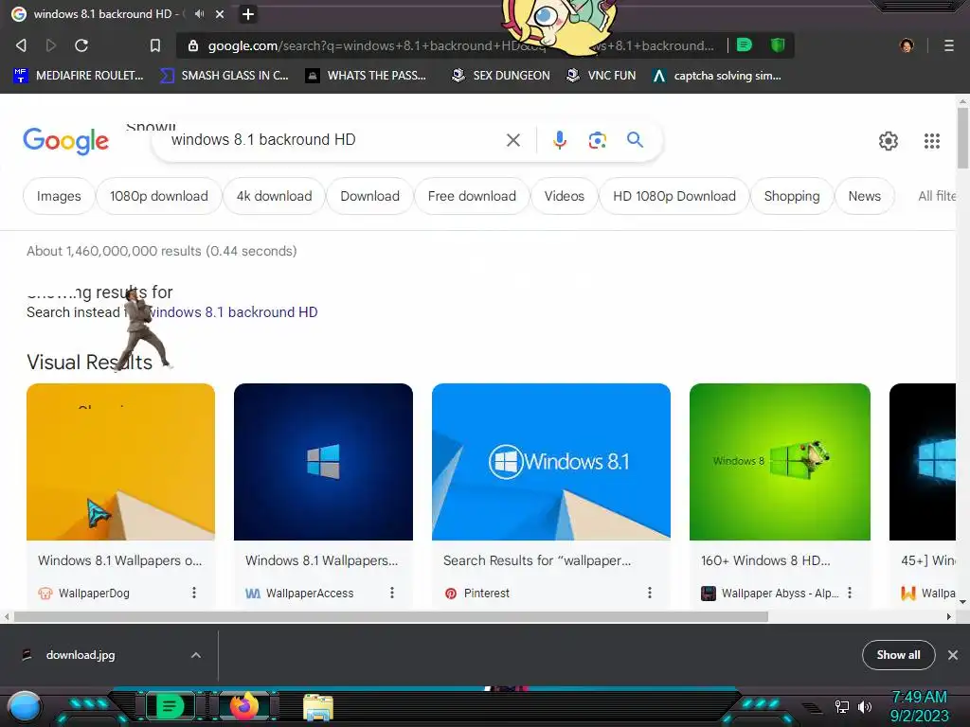The height and width of the screenshot is (727, 970).
Task: Switch to the News filter
Action: pyautogui.click(x=864, y=196)
